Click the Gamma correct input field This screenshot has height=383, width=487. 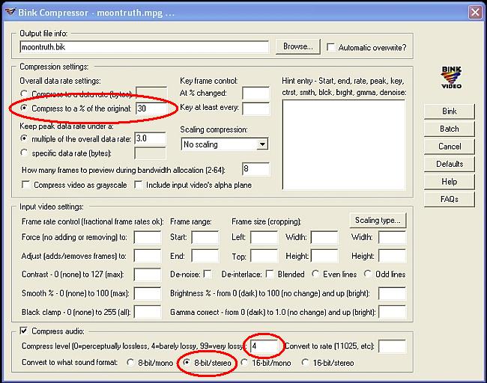pyautogui.click(x=392, y=312)
